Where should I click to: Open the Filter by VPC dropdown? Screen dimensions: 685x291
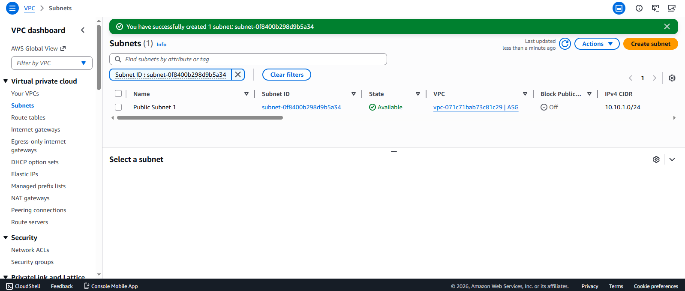52,63
